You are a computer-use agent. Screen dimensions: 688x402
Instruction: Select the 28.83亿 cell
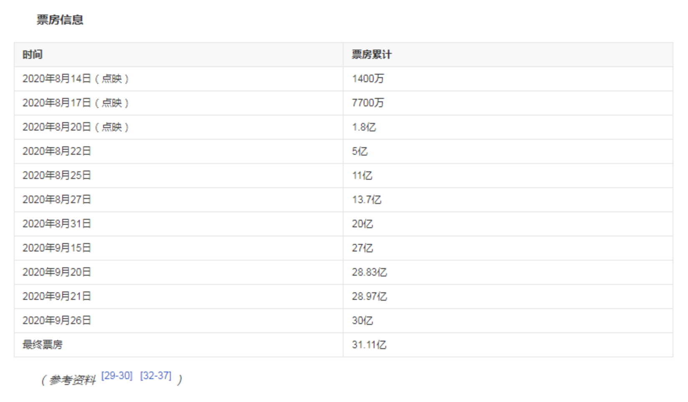coord(508,272)
